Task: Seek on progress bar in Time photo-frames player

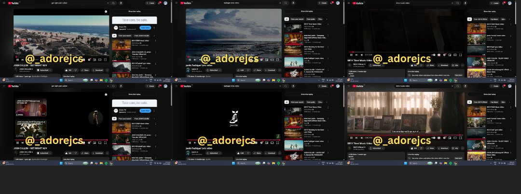Action: (406, 135)
